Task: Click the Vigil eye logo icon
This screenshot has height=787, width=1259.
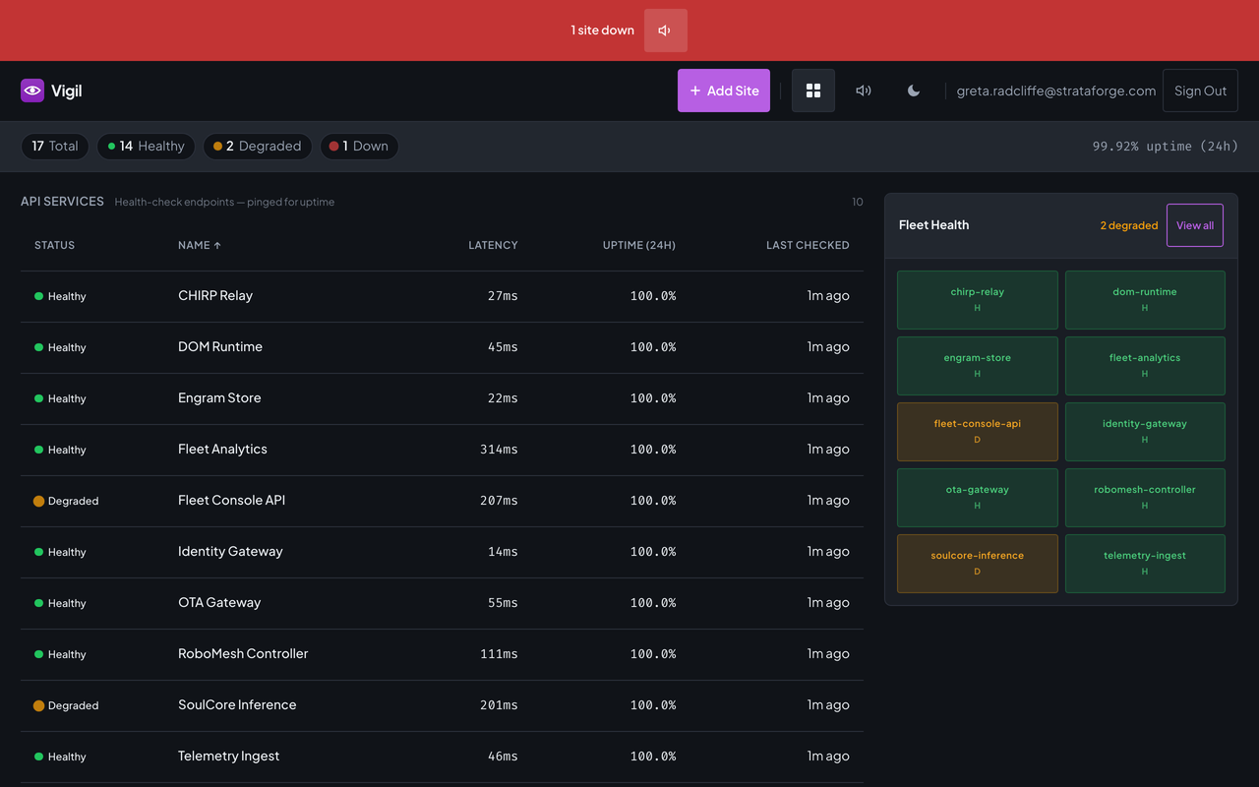Action: click(x=32, y=91)
